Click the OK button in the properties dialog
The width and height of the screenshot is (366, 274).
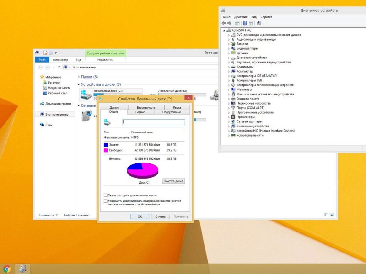point(140,216)
